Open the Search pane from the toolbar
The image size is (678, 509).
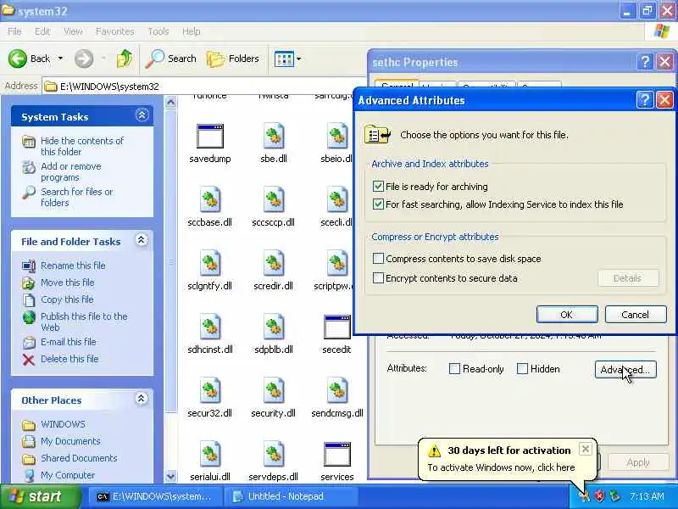(x=171, y=59)
